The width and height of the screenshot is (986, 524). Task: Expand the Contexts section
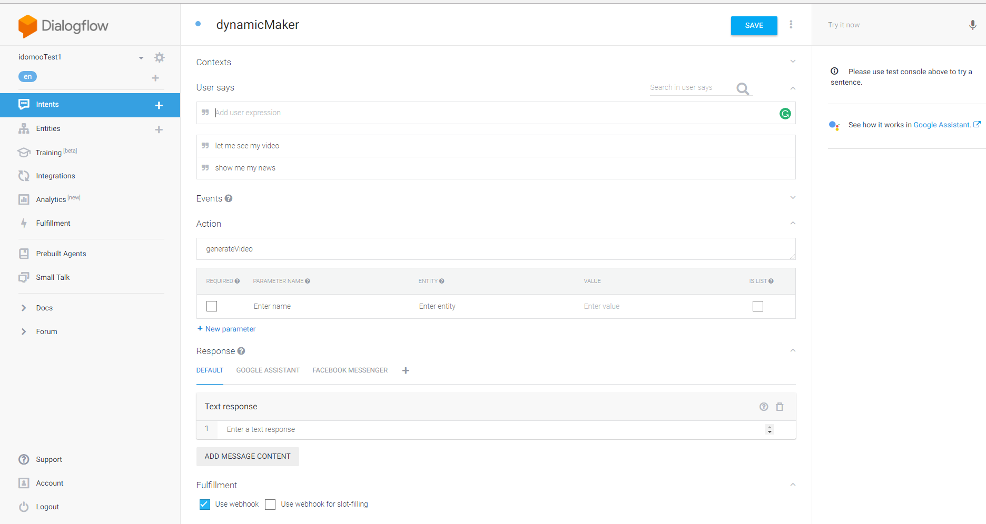pyautogui.click(x=793, y=62)
